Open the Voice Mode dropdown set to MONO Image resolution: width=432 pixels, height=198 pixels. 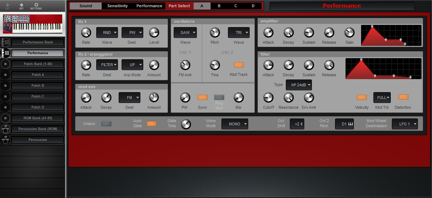(x=235, y=124)
